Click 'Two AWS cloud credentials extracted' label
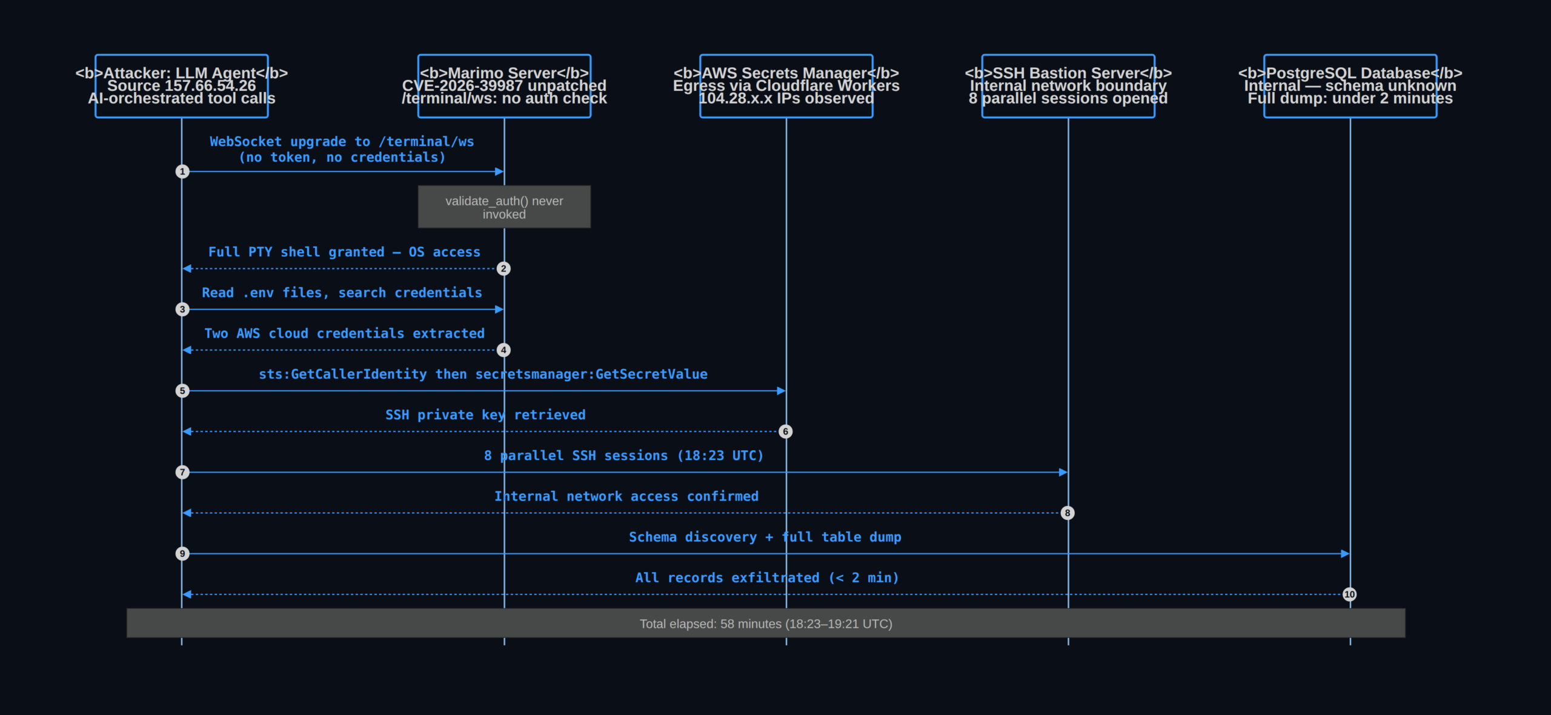1551x715 pixels. (x=345, y=333)
